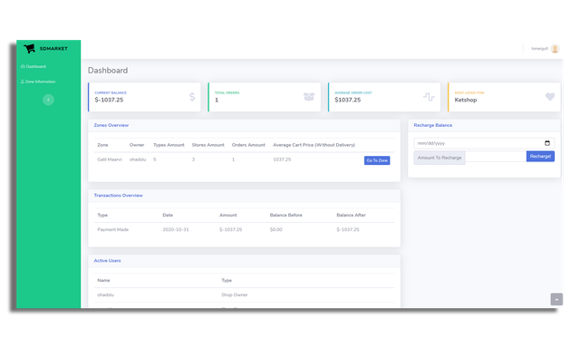The width and height of the screenshot is (580, 348).
Task: Collapse the sidebar with the round chevron toggle
Action: tap(48, 100)
